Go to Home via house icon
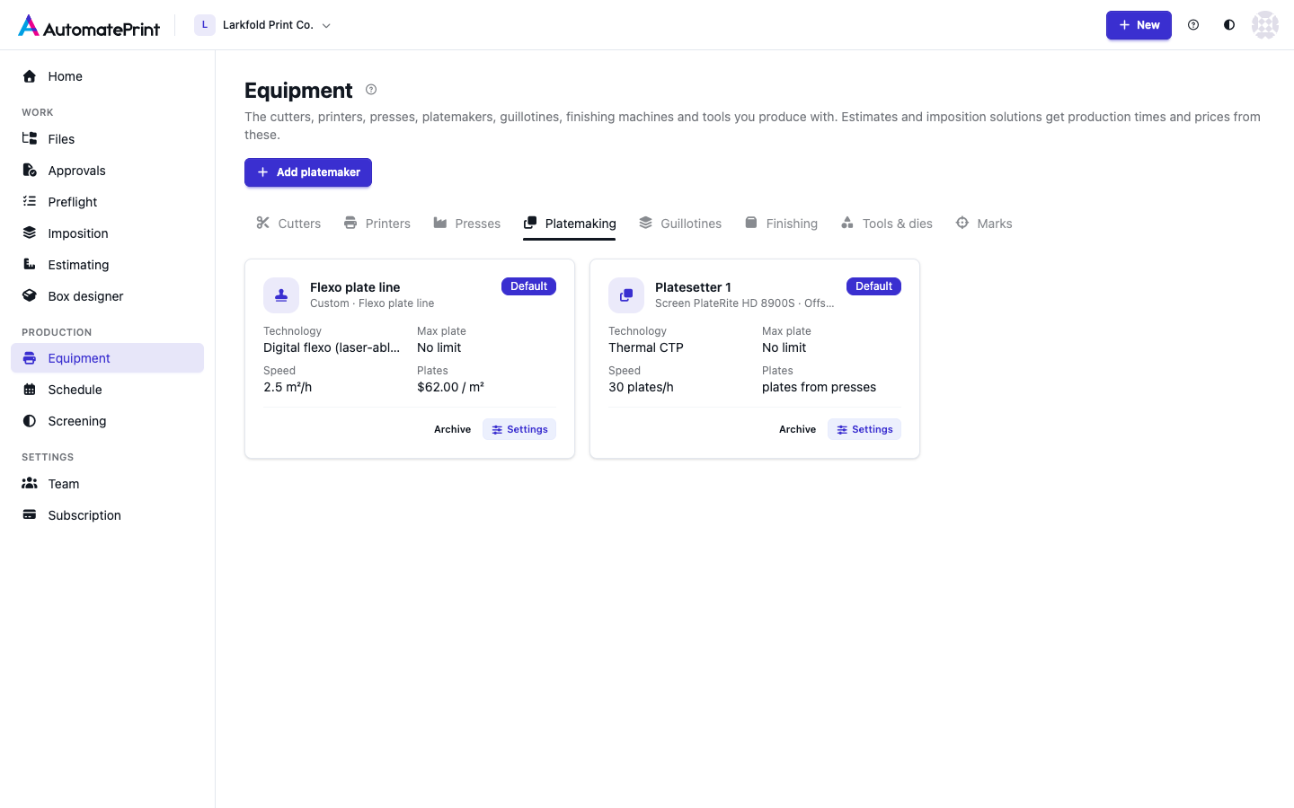The height and width of the screenshot is (808, 1294). click(30, 76)
